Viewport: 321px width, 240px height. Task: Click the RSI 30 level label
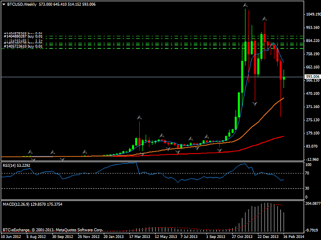307,188
